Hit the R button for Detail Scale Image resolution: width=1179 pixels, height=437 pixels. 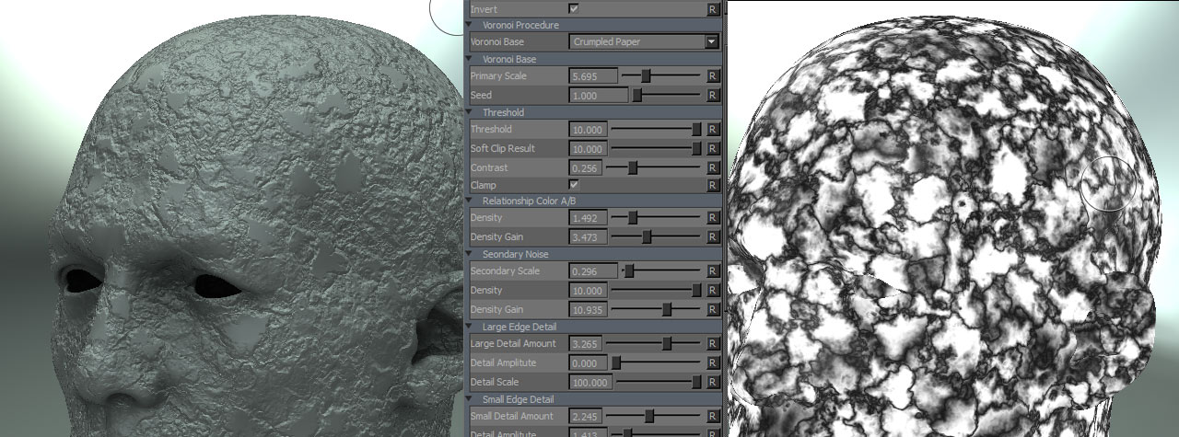(712, 383)
